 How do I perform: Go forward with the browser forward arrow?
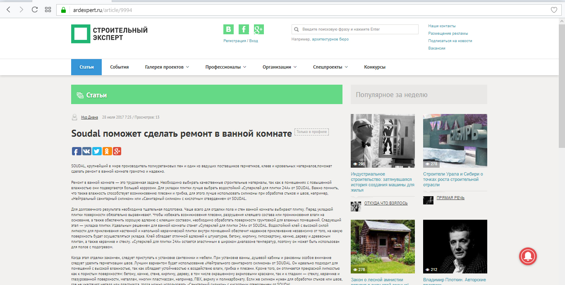coord(22,9)
